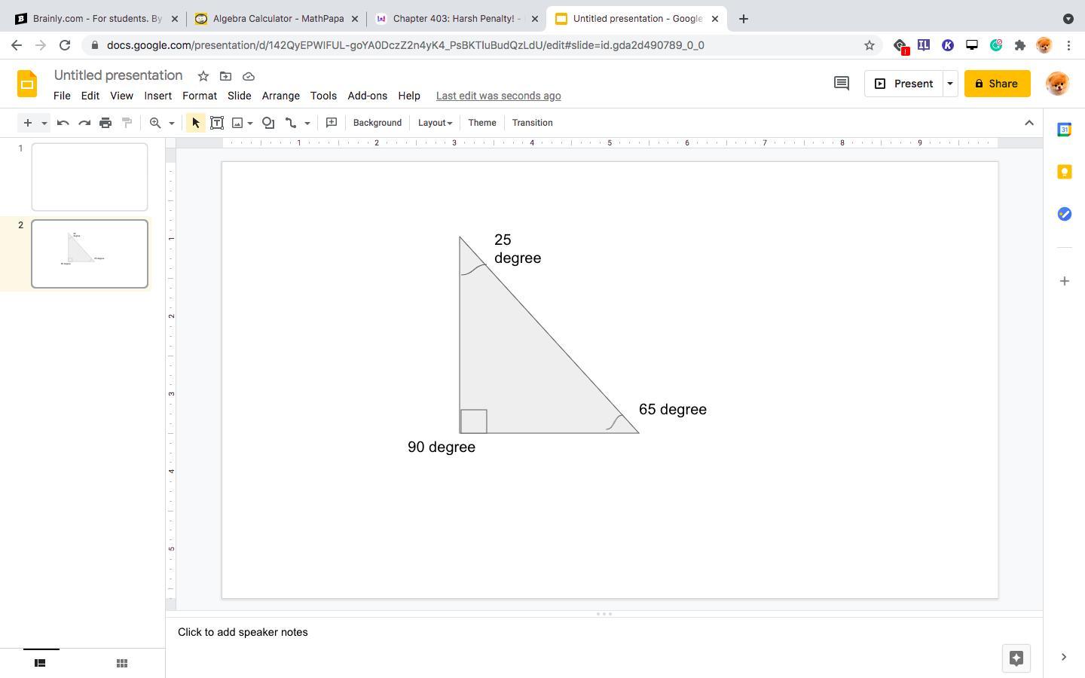
Task: Open the Present options dropdown arrow
Action: click(x=950, y=84)
